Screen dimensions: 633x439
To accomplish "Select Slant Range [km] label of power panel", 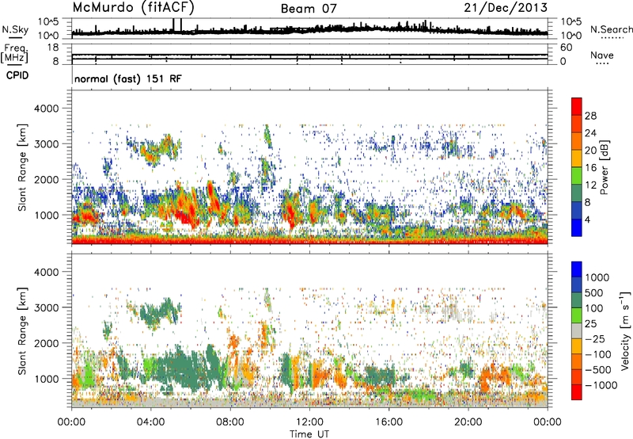I will (x=22, y=167).
